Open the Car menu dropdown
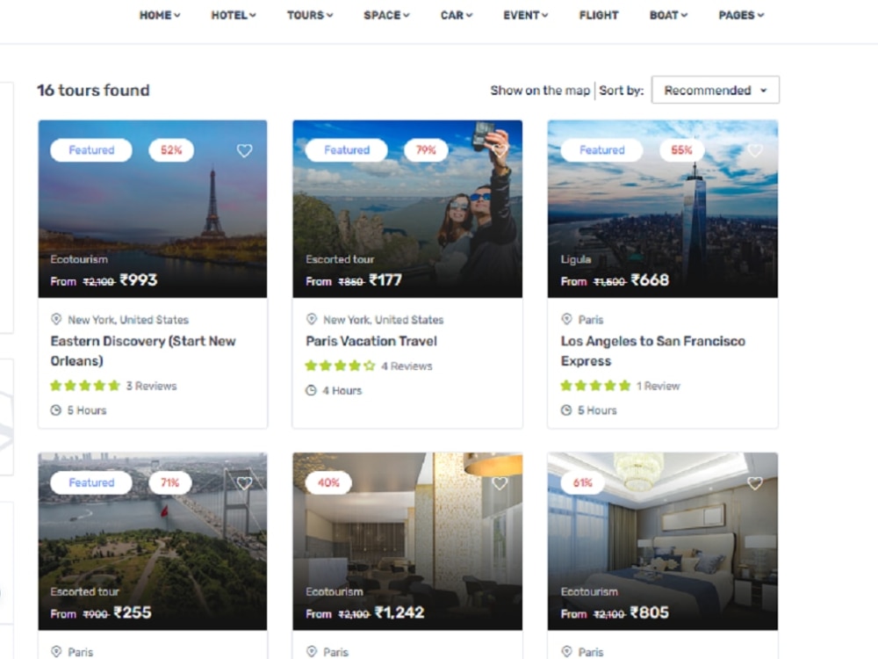The image size is (878, 659). pos(457,15)
